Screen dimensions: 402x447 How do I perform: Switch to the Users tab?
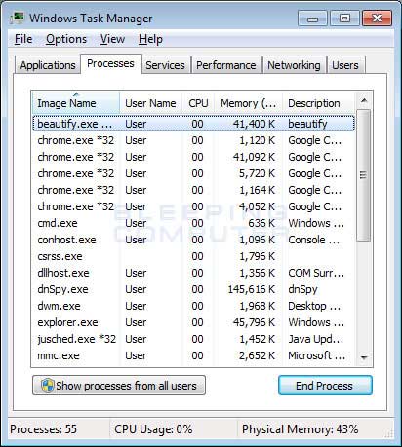tap(345, 65)
